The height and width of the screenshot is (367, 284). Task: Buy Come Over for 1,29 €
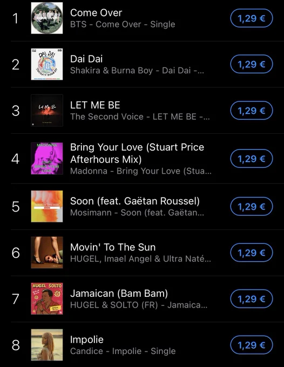[x=252, y=18]
